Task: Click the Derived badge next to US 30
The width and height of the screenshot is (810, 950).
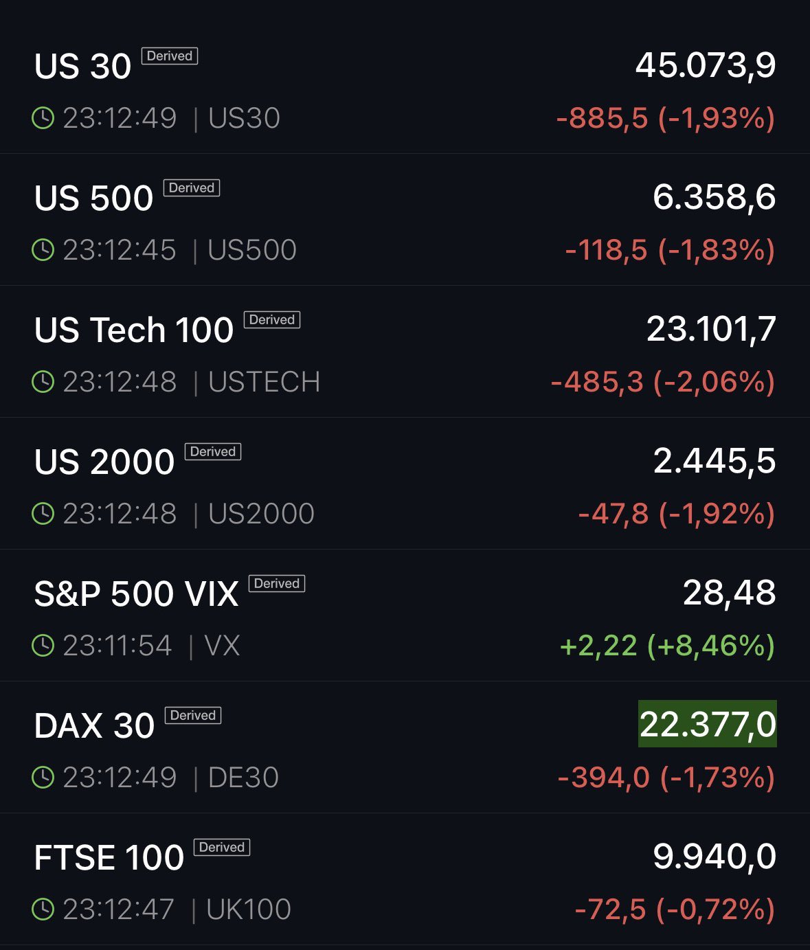Action: point(169,56)
